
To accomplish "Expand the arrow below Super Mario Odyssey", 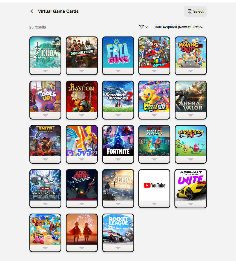I will (154, 71).
